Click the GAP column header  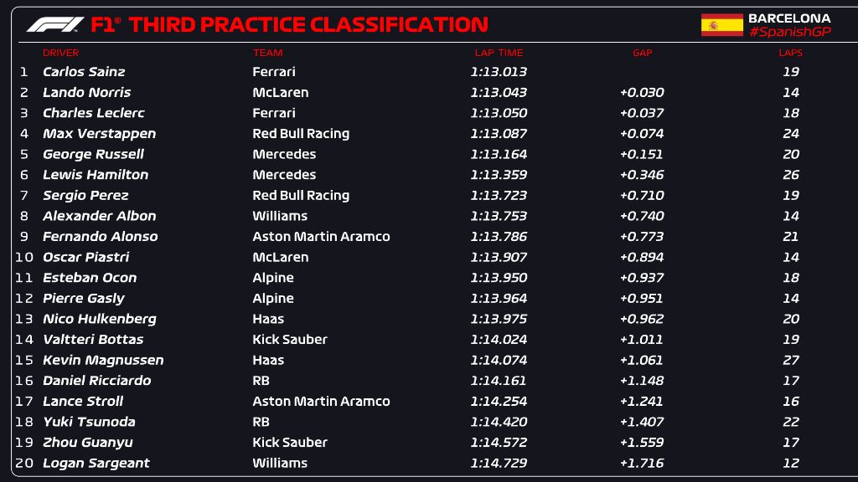pos(643,53)
